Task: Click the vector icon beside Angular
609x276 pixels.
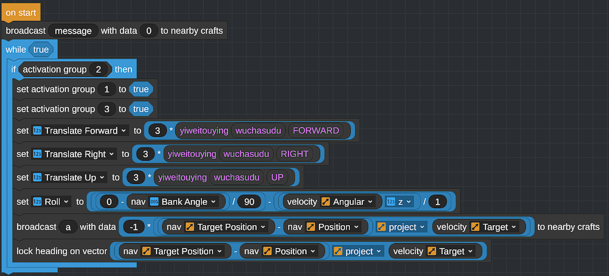Action: point(326,202)
